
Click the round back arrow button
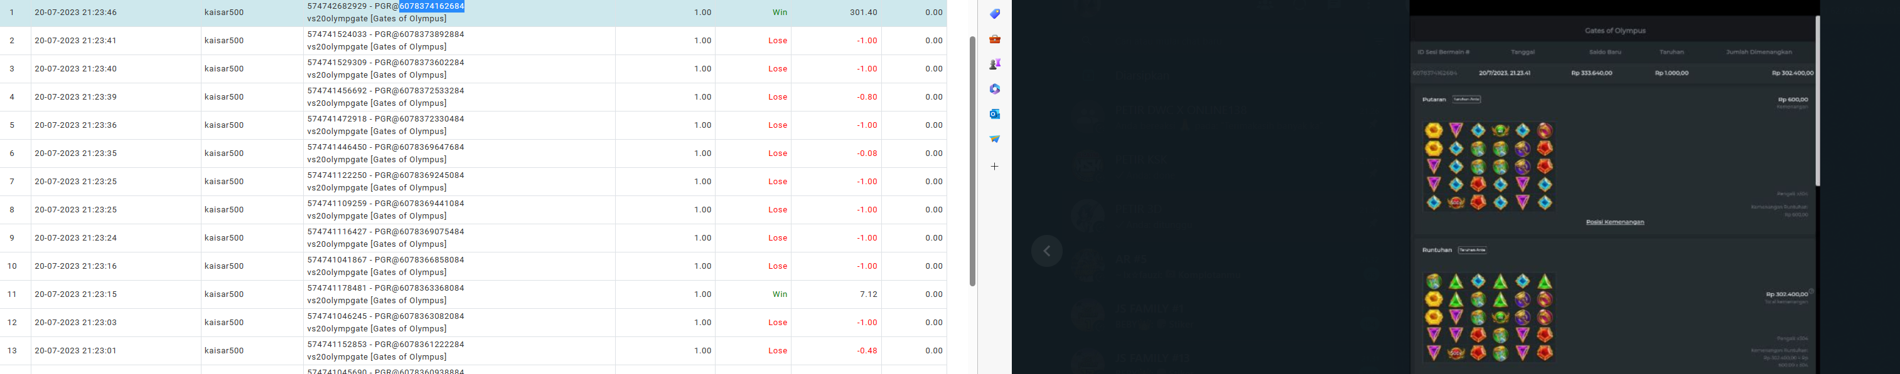(x=1046, y=251)
